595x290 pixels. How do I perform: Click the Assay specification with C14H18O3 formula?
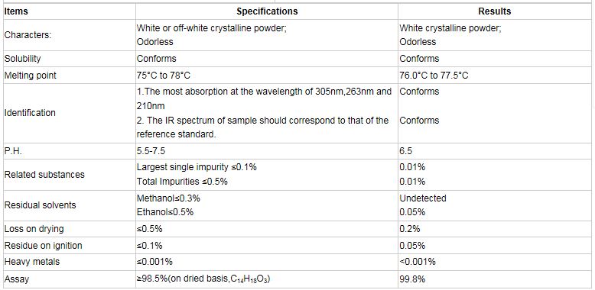click(205, 279)
